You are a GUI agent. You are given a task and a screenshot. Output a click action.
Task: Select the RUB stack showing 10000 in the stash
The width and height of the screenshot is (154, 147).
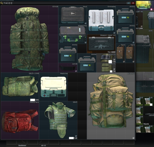point(148,101)
